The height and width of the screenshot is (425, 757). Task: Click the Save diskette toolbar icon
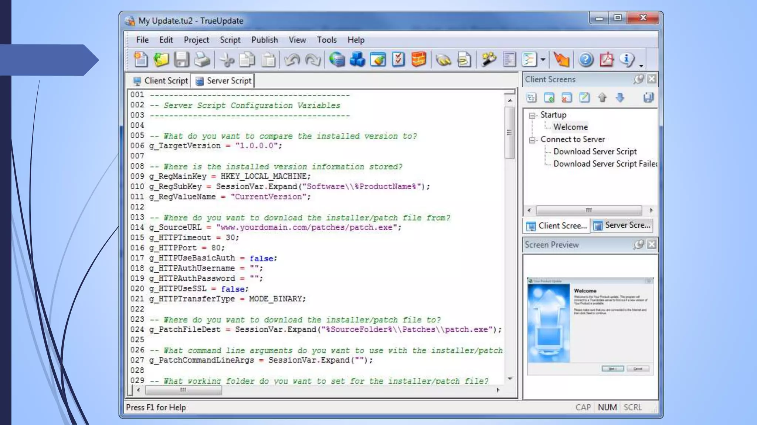(181, 59)
